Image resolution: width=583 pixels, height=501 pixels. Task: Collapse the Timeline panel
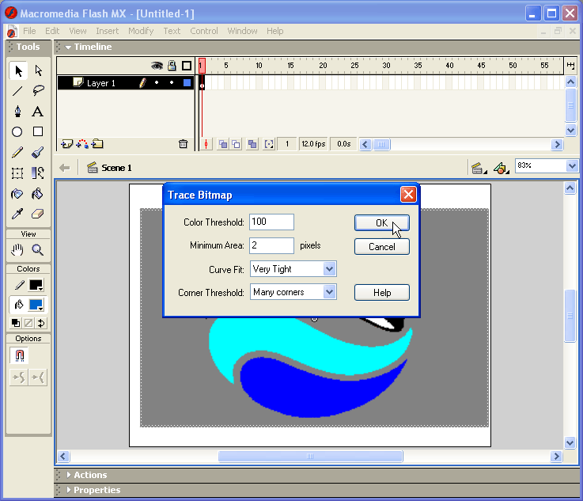click(68, 47)
